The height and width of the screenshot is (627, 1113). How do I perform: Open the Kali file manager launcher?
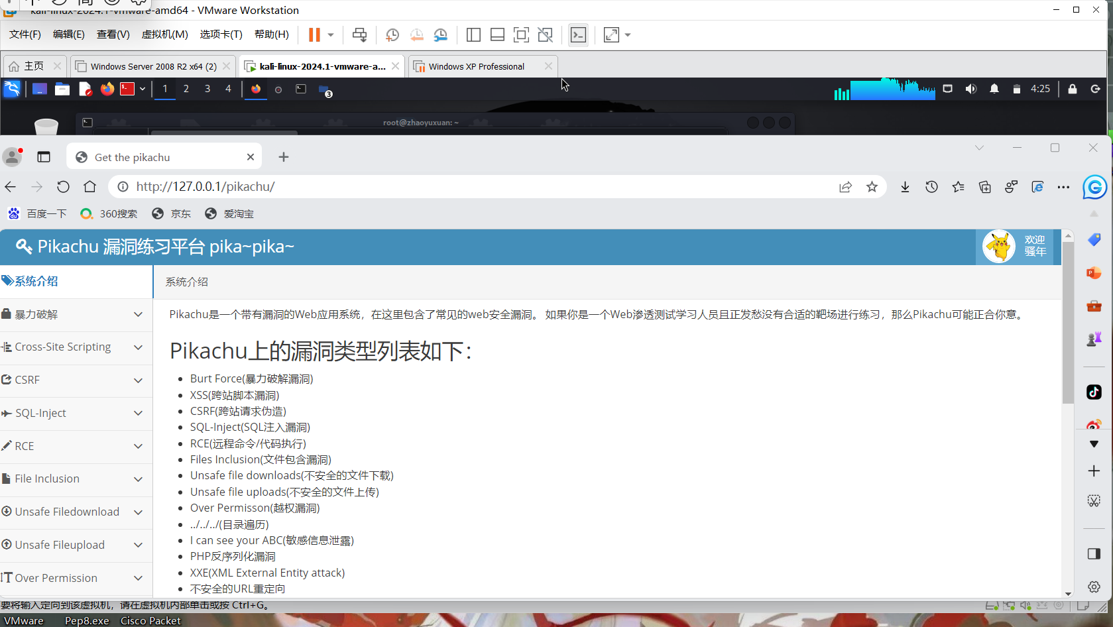pos(62,89)
